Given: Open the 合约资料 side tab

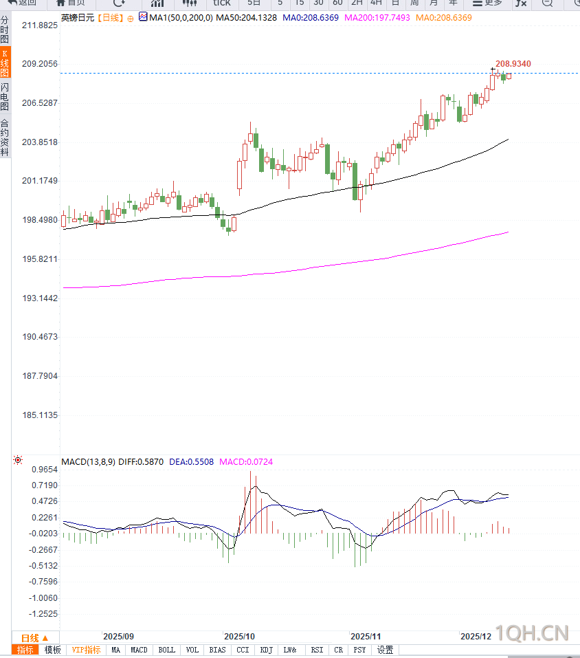Looking at the screenshot, I should [5, 138].
